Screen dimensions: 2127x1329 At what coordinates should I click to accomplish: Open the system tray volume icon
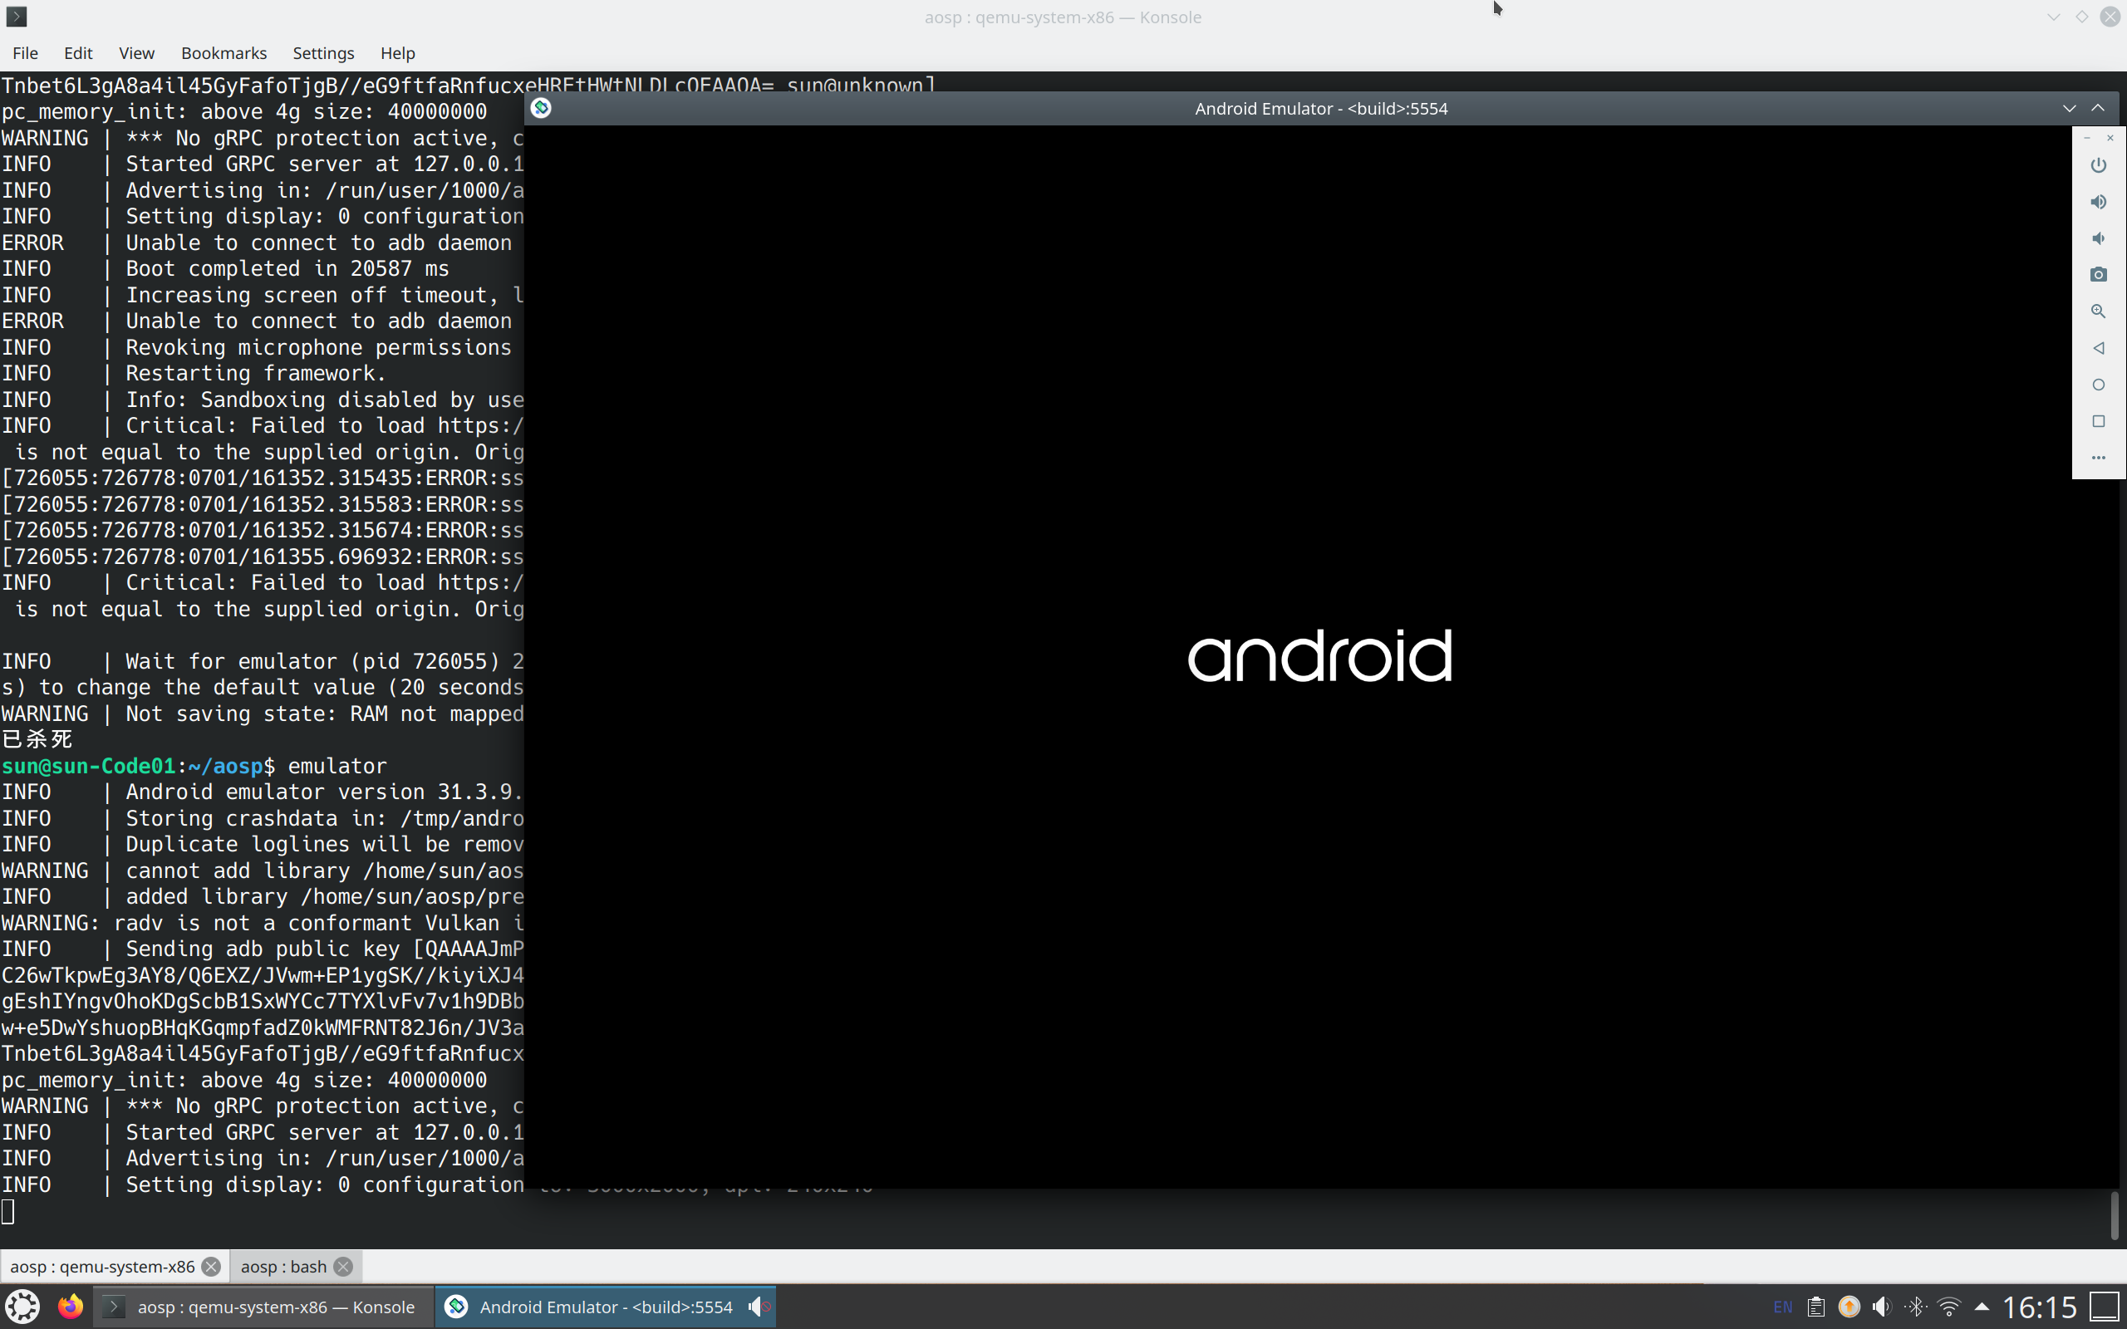(1882, 1307)
